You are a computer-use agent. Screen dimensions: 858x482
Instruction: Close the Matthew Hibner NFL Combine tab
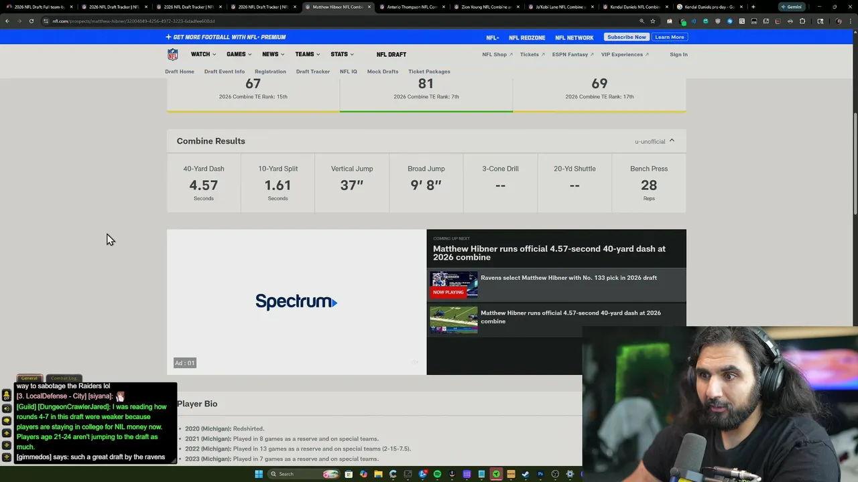pos(369,7)
